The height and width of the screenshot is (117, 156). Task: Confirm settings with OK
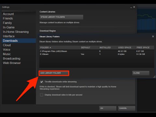click(108, 108)
